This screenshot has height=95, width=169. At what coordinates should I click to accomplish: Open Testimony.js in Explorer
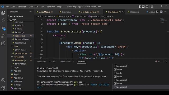21,43
